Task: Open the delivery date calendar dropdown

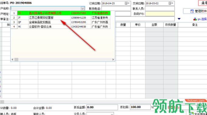Action: click(171, 3)
